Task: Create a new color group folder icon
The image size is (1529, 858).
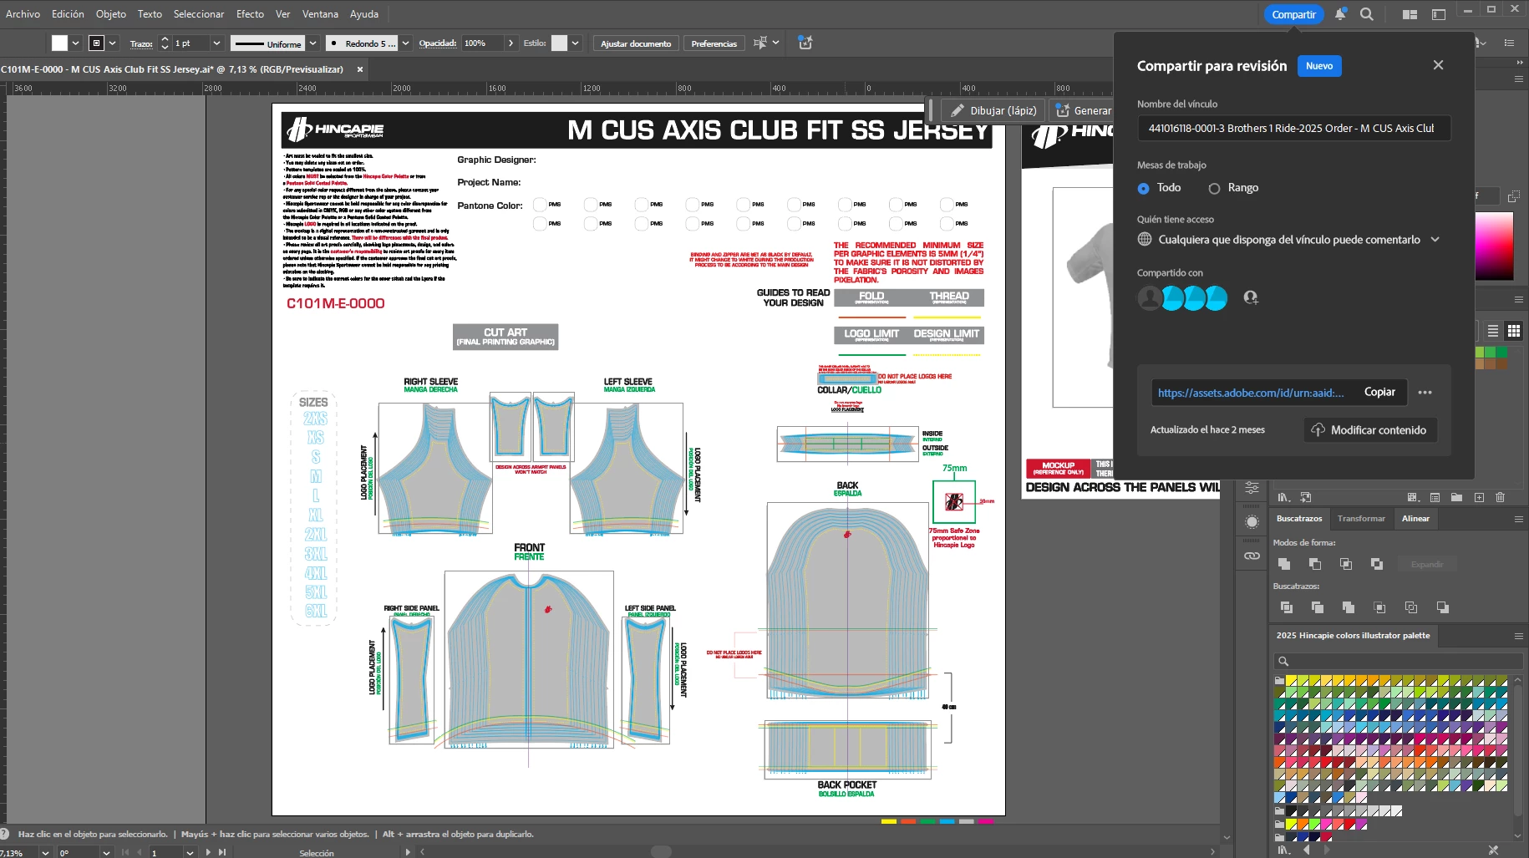Action: [1456, 497]
